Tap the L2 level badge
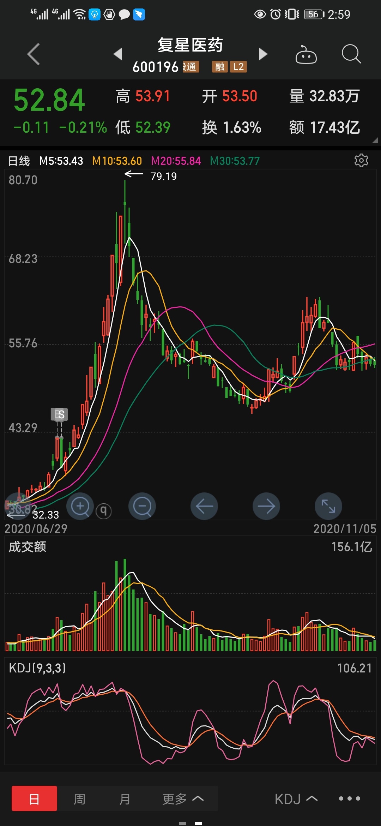Image resolution: width=381 pixels, height=826 pixels. click(x=238, y=67)
